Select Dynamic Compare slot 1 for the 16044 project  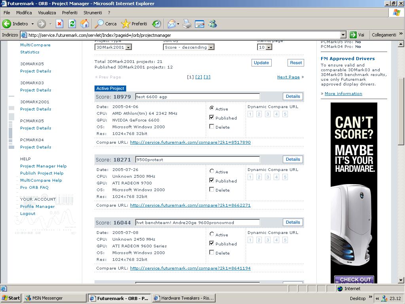click(x=250, y=240)
